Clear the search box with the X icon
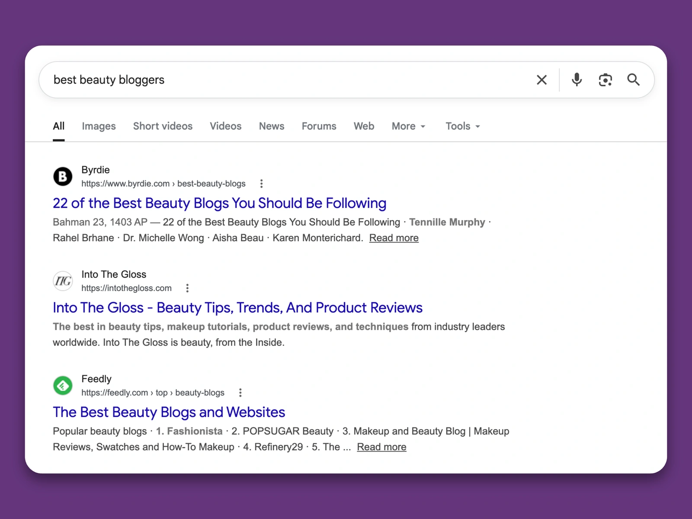Viewport: 692px width, 519px height. [541, 80]
